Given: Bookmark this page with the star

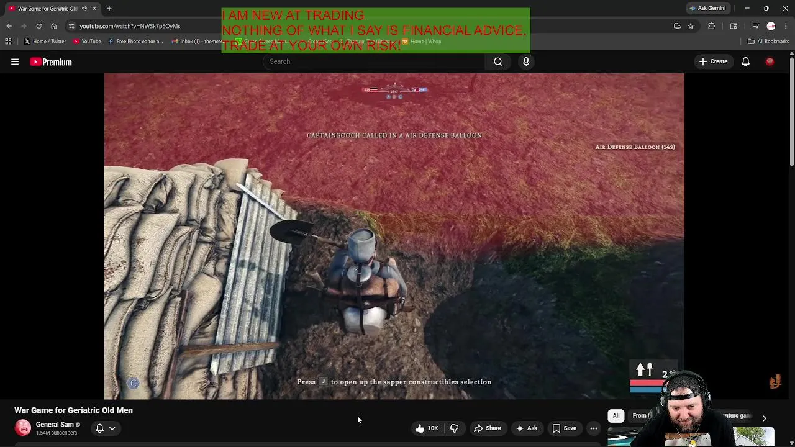Looking at the screenshot, I should point(690,26).
